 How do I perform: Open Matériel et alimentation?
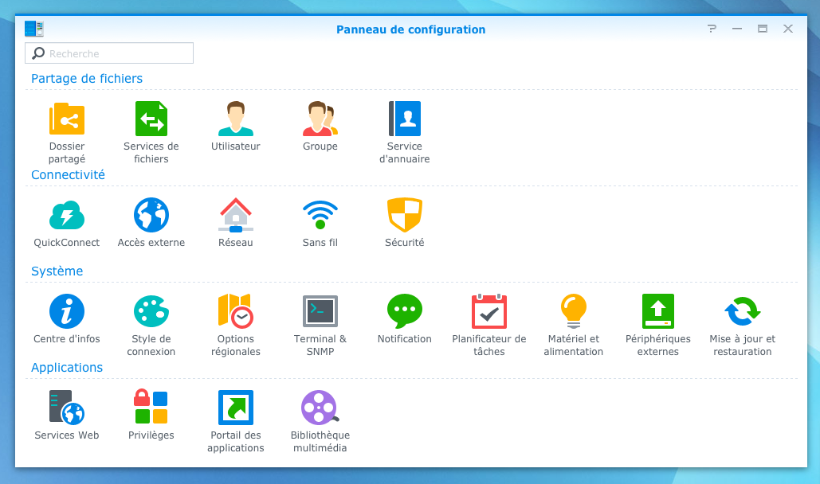click(574, 311)
